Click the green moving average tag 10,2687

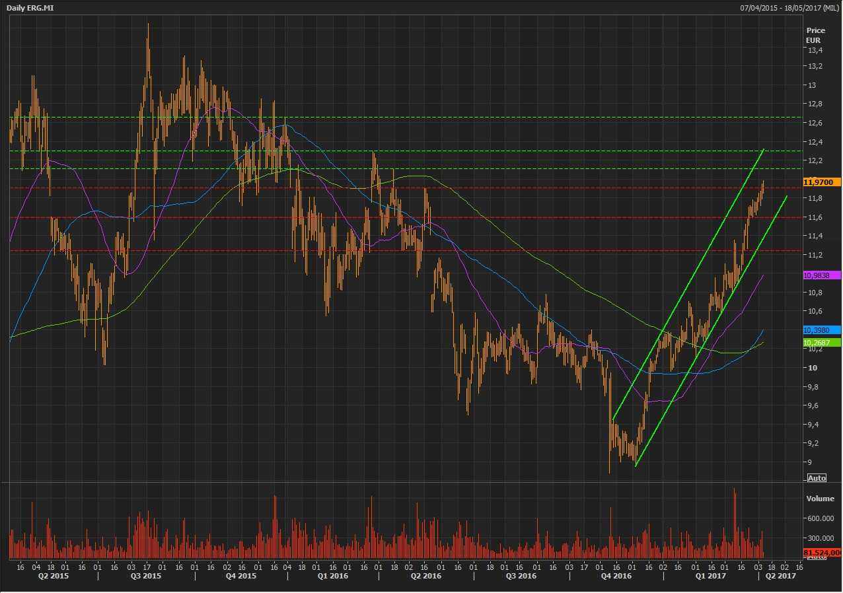(821, 343)
